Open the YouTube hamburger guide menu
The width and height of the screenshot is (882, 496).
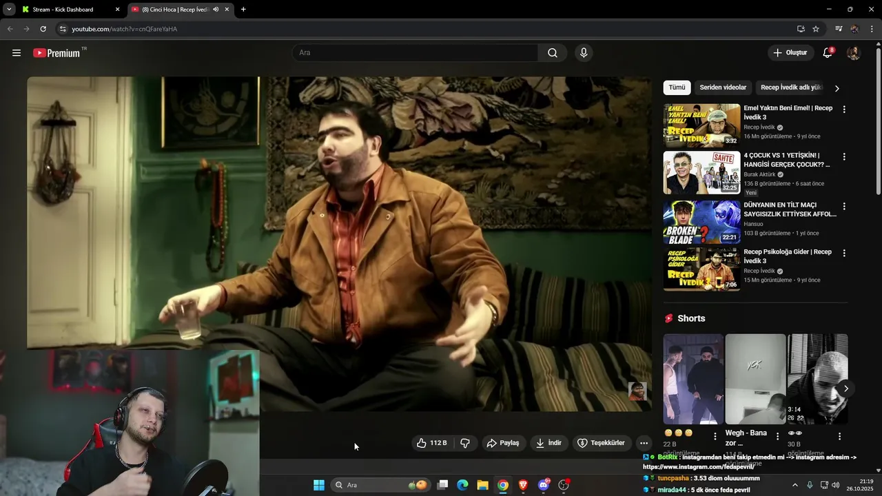coord(17,53)
